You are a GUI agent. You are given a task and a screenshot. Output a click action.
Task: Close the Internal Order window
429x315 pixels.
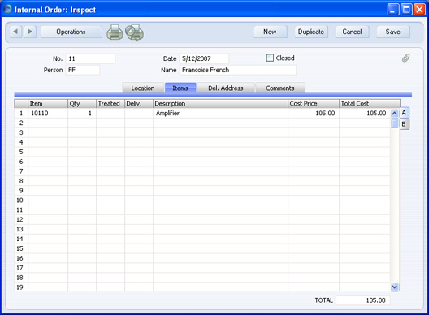point(419,10)
